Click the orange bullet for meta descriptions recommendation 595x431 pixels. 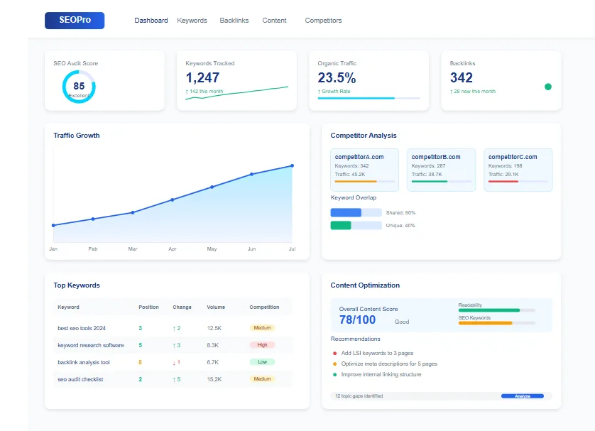coord(336,364)
